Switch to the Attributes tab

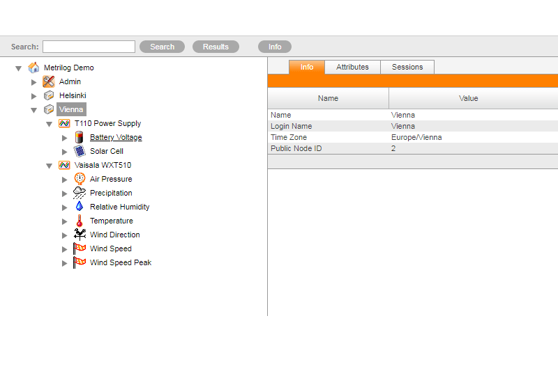pyautogui.click(x=352, y=67)
